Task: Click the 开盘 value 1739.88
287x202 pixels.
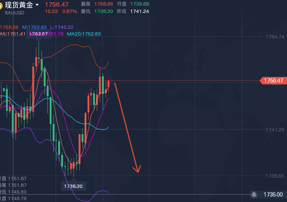Action: click(140, 4)
